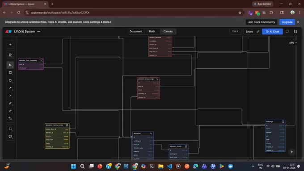Click Join Slack Community button
This screenshot has height=171, width=304.
[x=262, y=22]
